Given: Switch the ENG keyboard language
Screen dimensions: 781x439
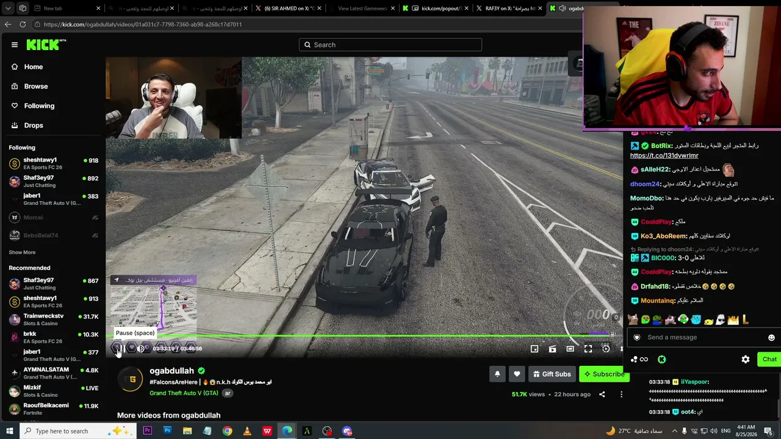Looking at the screenshot, I should point(726,431).
